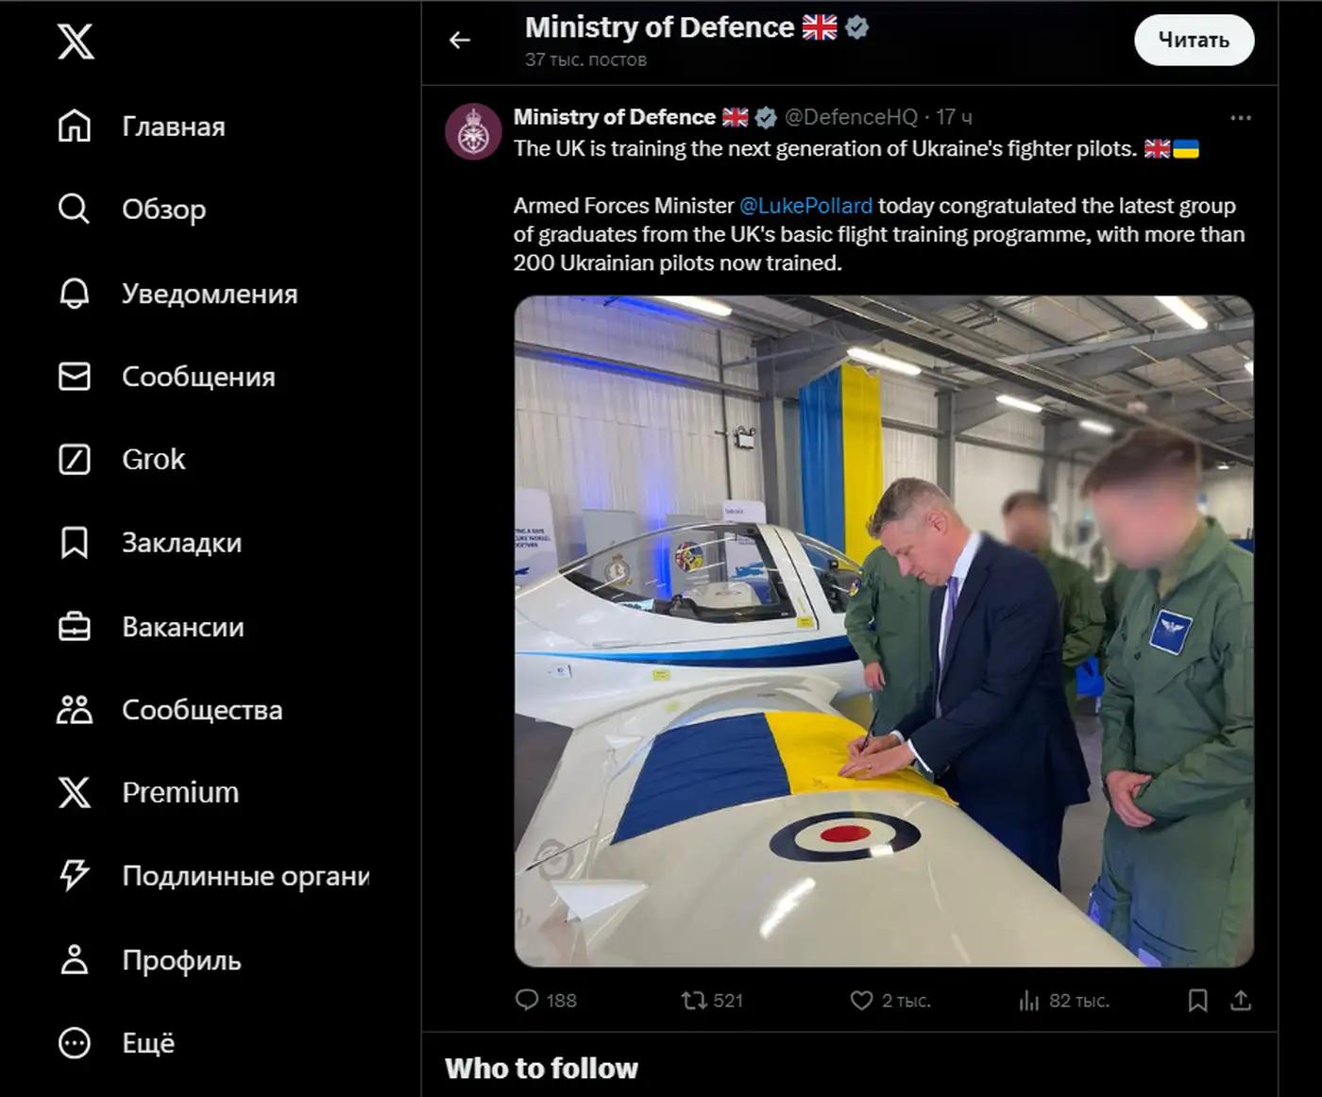
Task: Open the Сообщества communities icon
Action: tap(74, 709)
